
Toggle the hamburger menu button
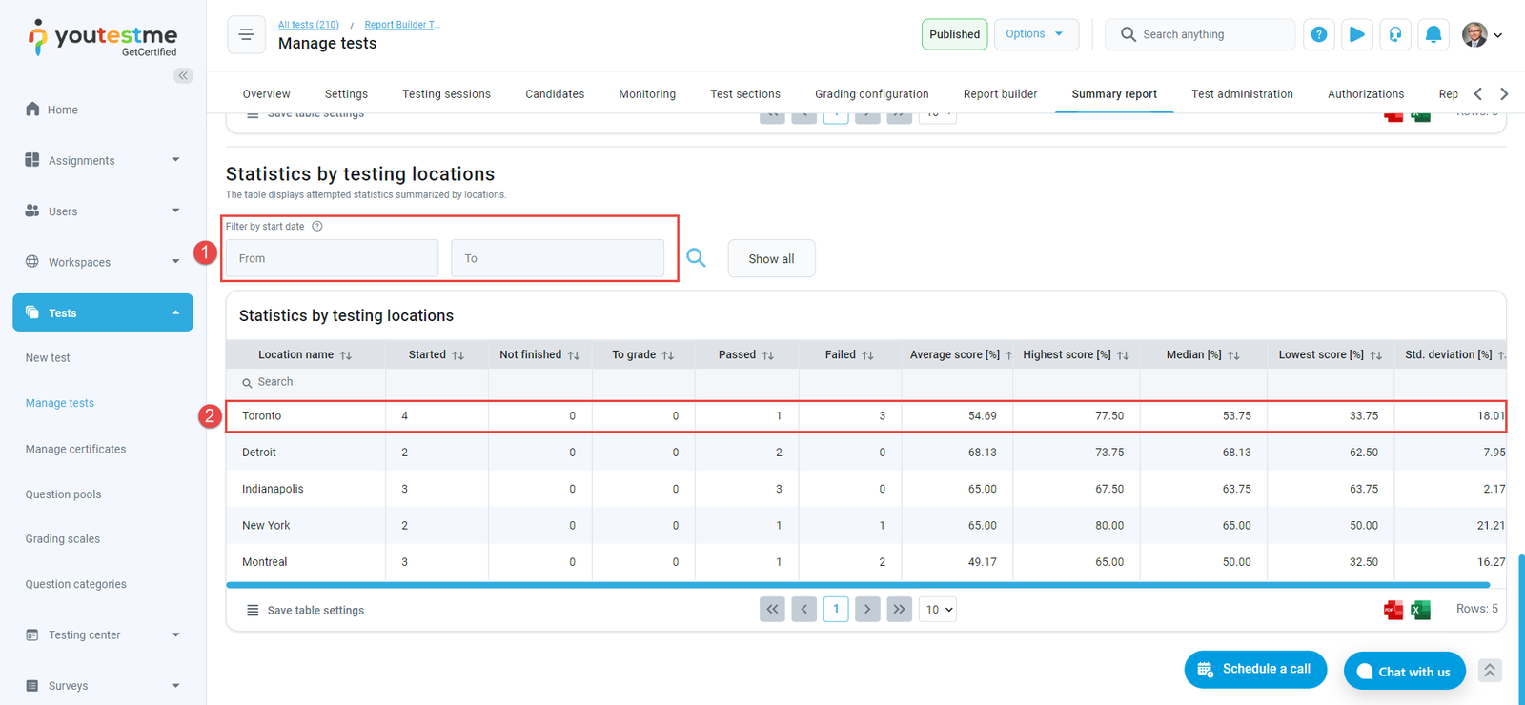click(x=246, y=34)
